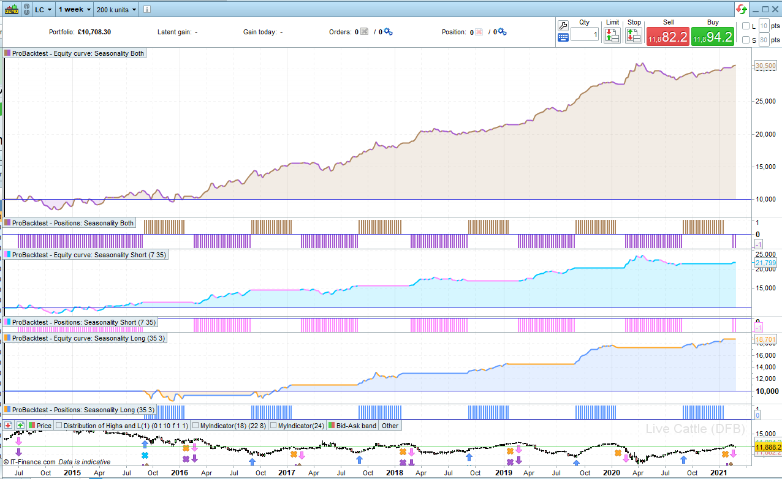This screenshot has width=782, height=479.
Task: Select Positions: Seasonality Long (35 3) label
Action: [x=79, y=409]
